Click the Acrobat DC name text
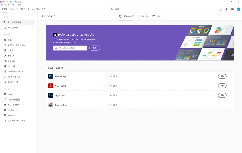 tap(60, 86)
